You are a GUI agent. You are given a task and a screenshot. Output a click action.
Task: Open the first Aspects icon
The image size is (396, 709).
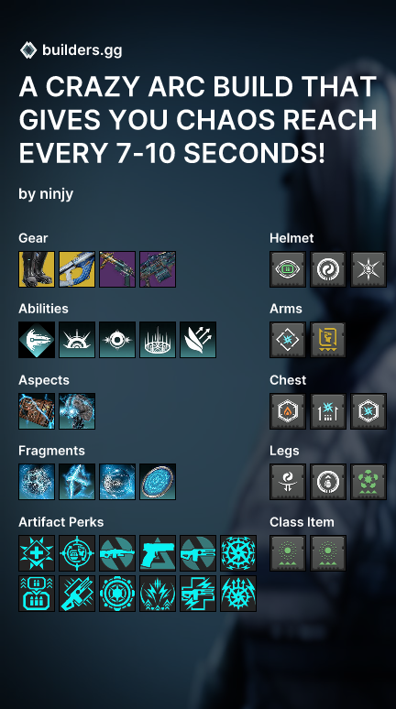pyautogui.click(x=37, y=411)
